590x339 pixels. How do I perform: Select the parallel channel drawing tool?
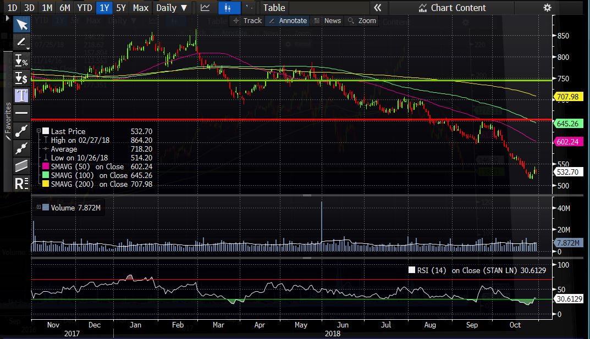pos(21,166)
